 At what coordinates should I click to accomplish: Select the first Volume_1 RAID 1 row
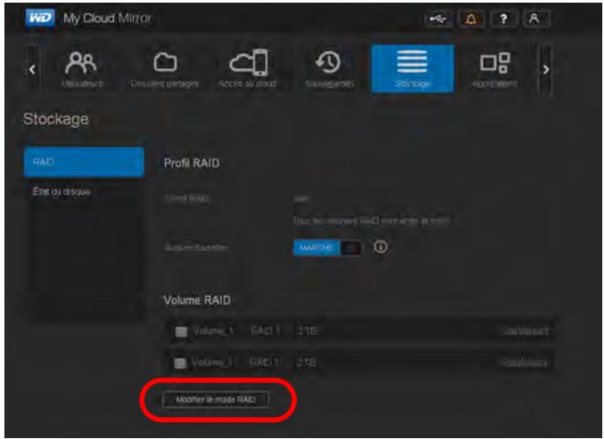[x=360, y=331]
